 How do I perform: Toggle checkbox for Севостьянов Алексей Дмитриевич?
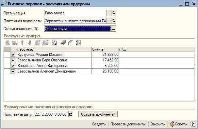click(13, 71)
